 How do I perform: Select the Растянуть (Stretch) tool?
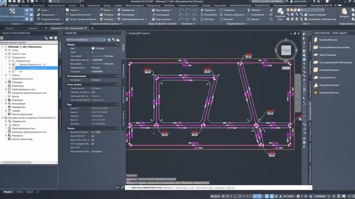207,19
